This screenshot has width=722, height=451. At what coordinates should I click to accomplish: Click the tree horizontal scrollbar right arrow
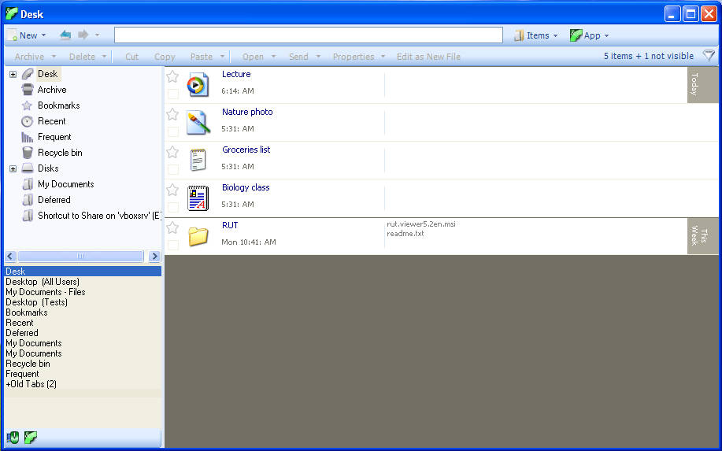click(154, 257)
